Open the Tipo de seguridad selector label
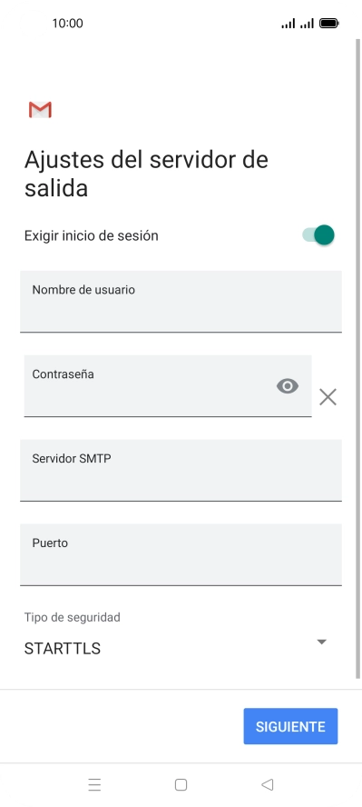Screen dimensions: 362x807 coord(72,616)
